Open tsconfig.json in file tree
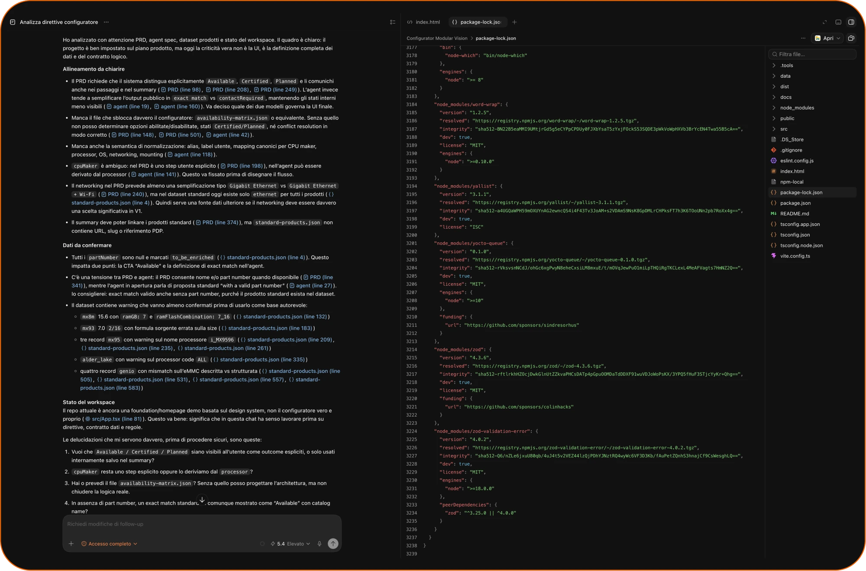The height and width of the screenshot is (571, 866). [812, 235]
